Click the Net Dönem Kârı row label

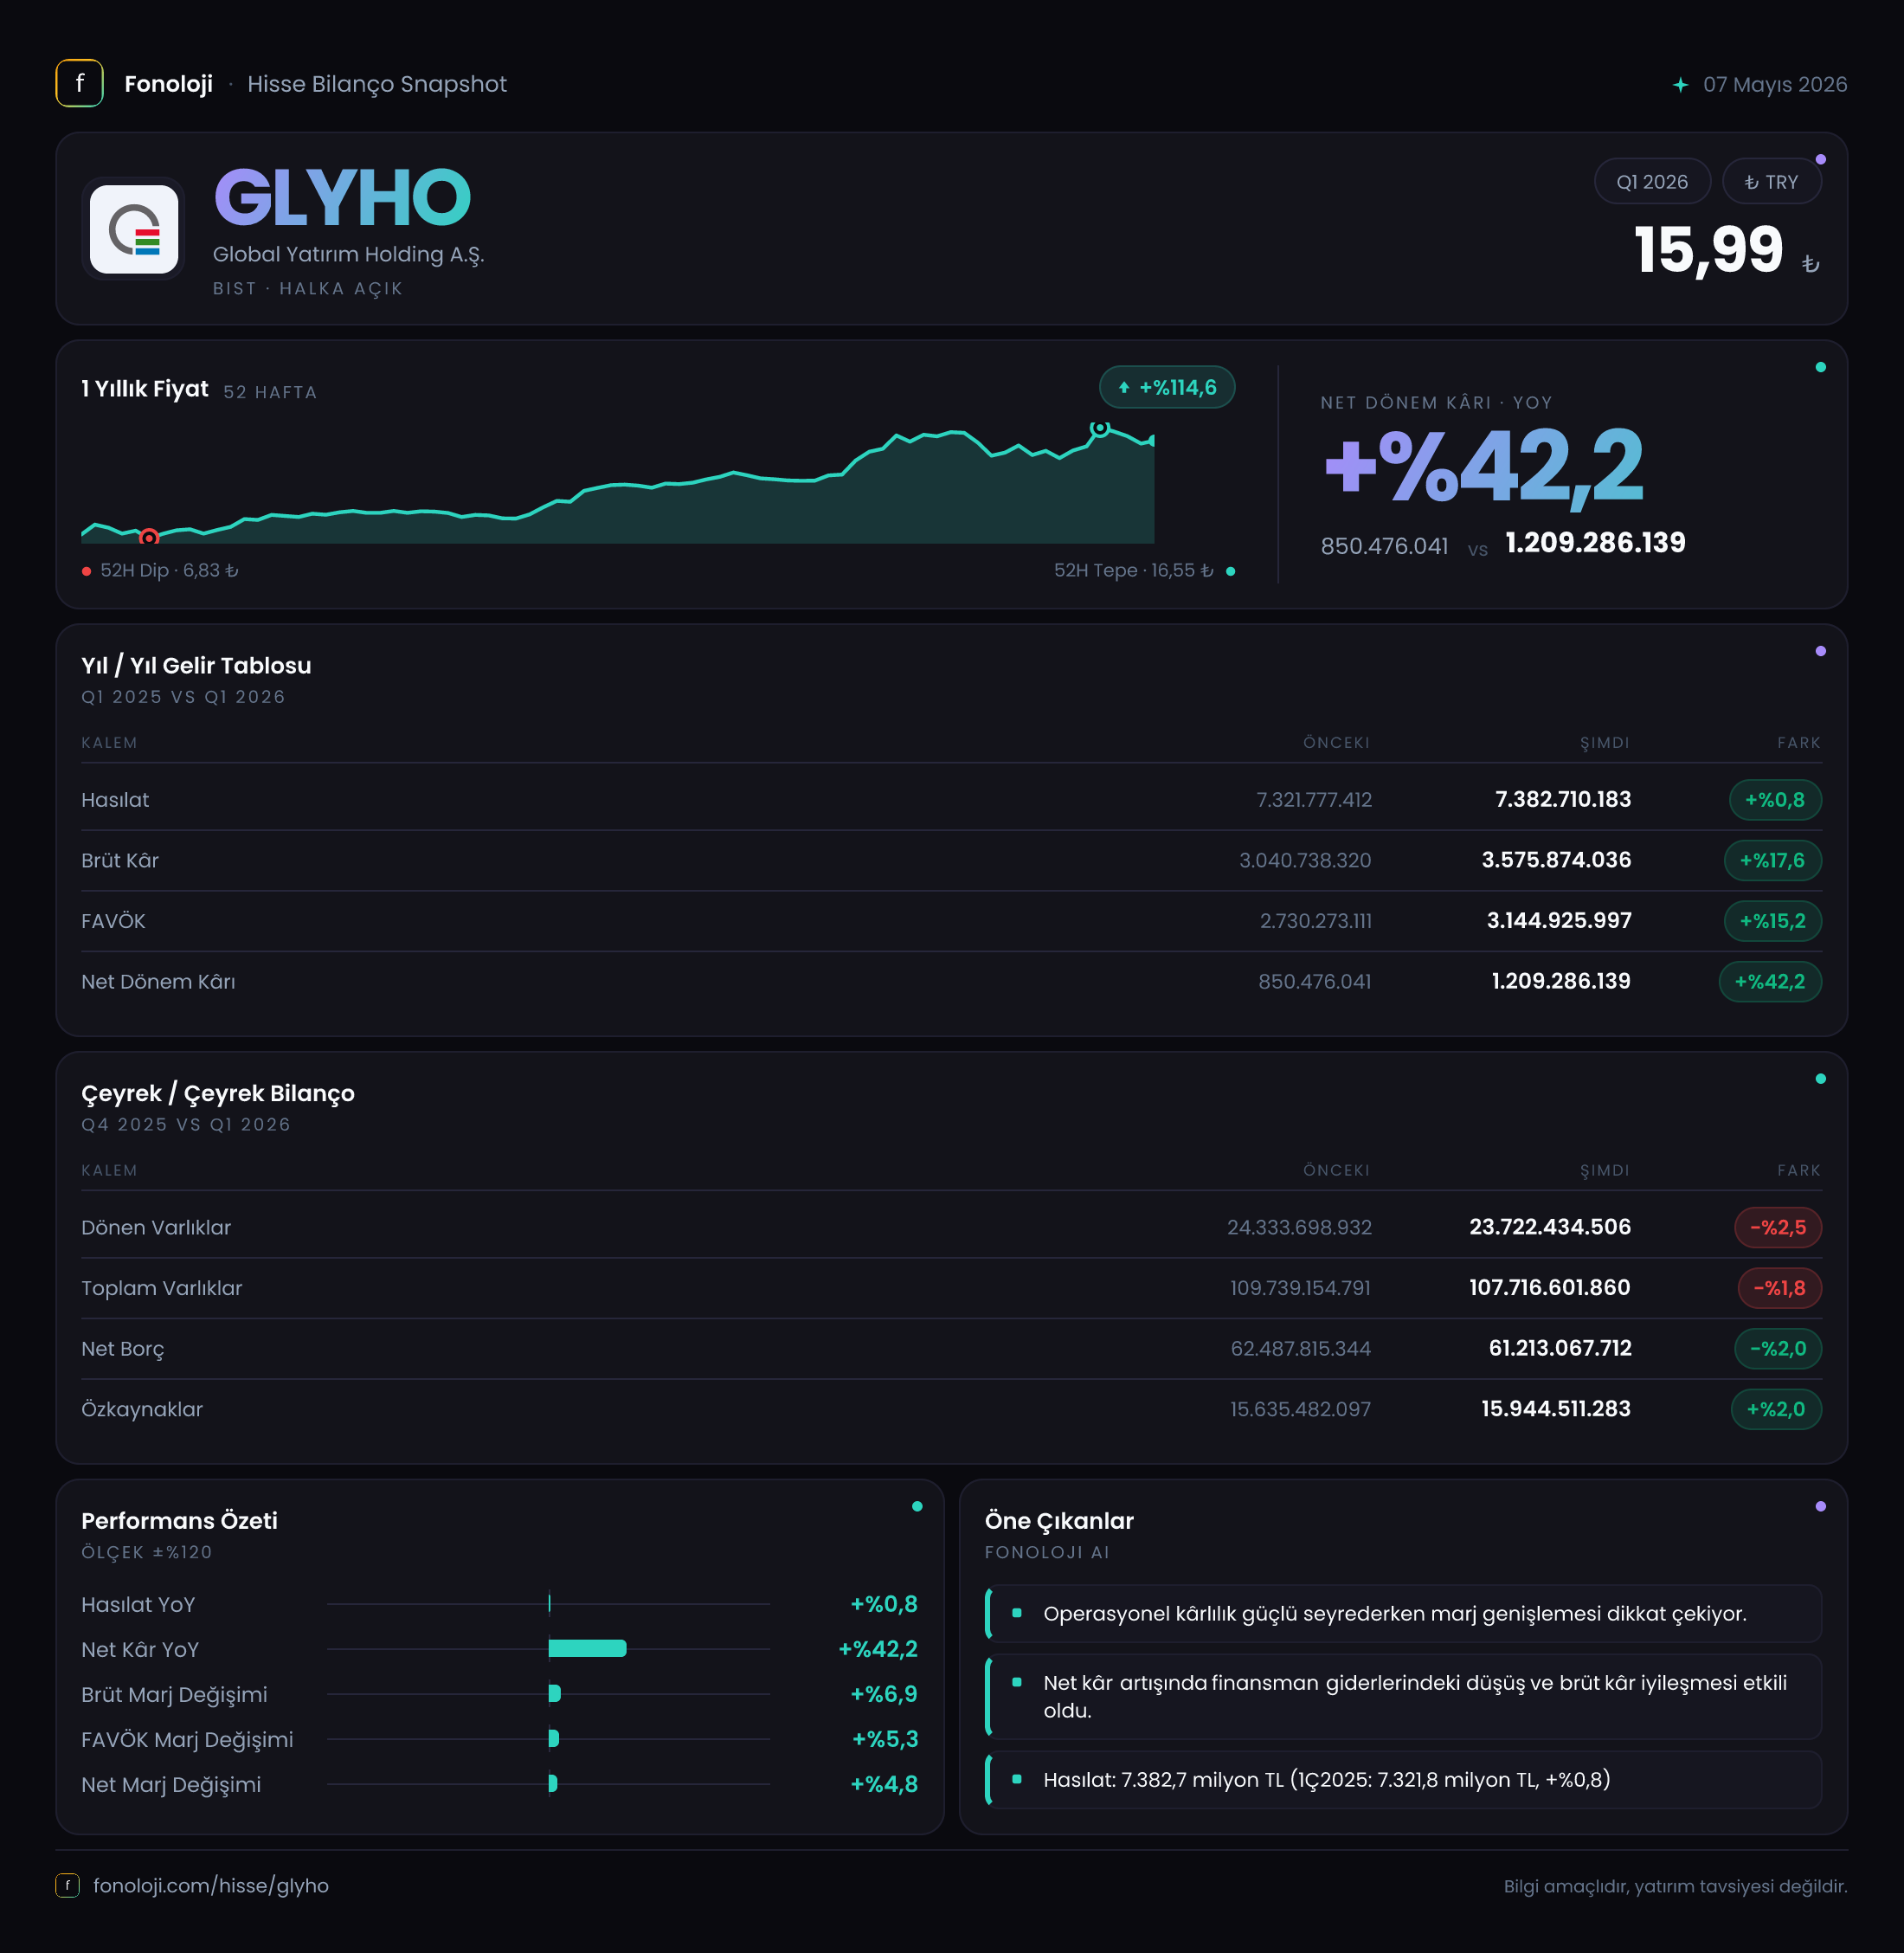coord(158,982)
